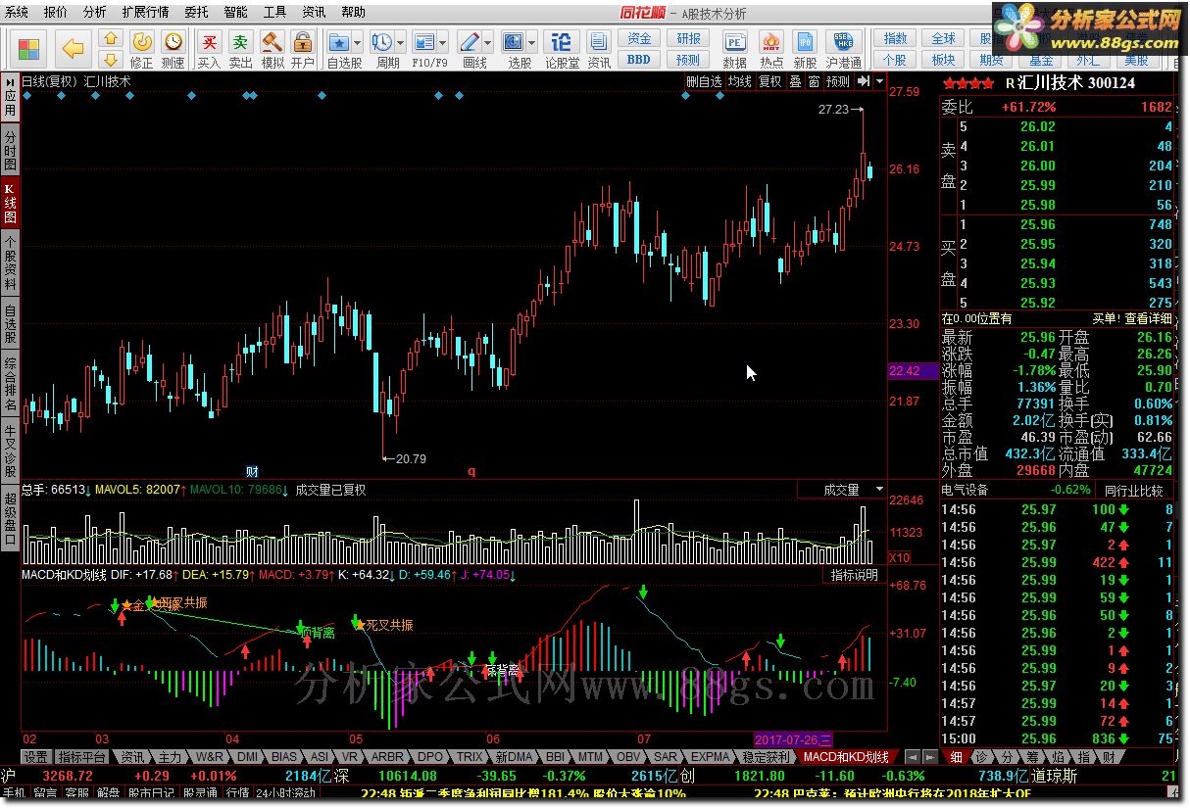Select the 综合排名 side tab
1190x808 pixels.
[x=10, y=383]
